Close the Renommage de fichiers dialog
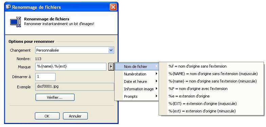Image resolution: width=266 pixels, height=127 pixels. click(x=113, y=7)
